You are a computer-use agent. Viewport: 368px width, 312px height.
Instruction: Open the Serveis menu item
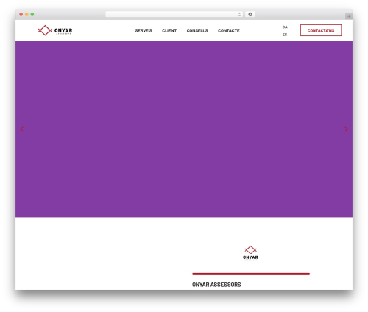tap(144, 30)
